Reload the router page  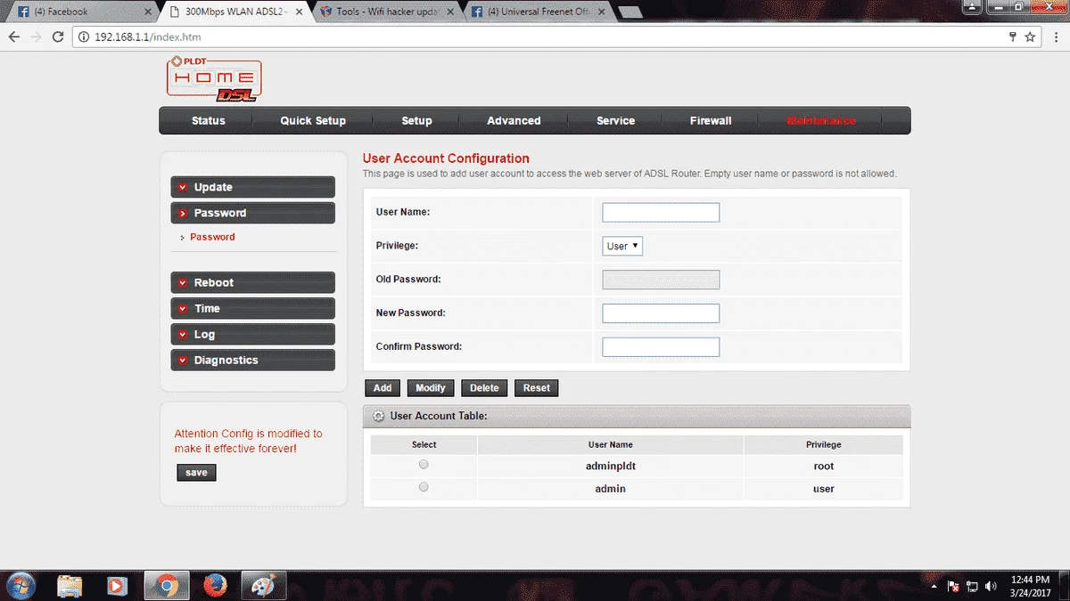pyautogui.click(x=58, y=37)
